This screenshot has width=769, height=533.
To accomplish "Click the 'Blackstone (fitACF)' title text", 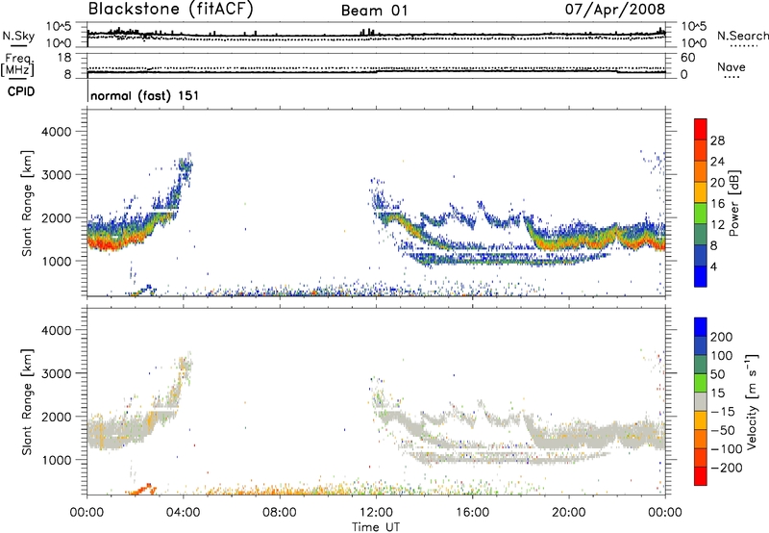I will coord(171,9).
